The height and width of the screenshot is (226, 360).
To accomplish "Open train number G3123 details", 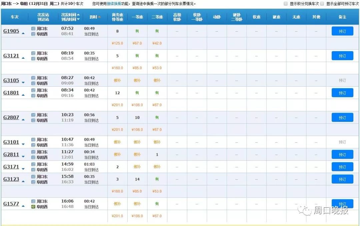I will point(11,179).
